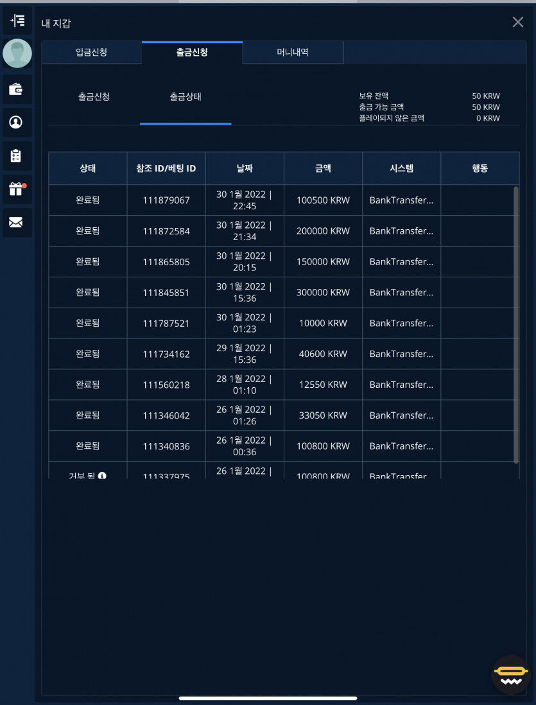Click the 33050 KRW amount
536x705 pixels.
coord(323,415)
